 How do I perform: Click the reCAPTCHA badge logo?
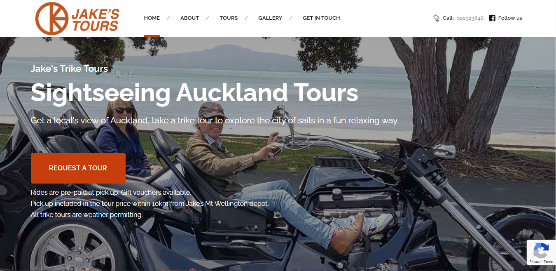pos(541,250)
